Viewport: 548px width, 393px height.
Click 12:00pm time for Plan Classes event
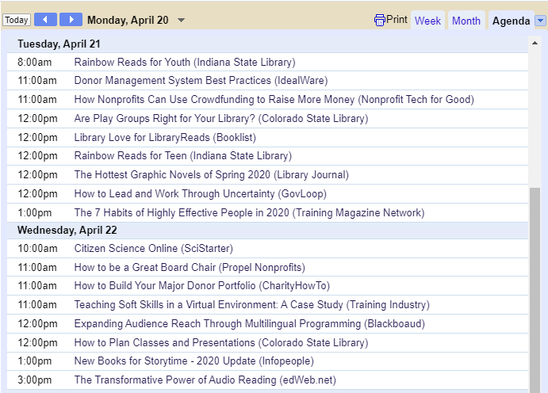(37, 343)
